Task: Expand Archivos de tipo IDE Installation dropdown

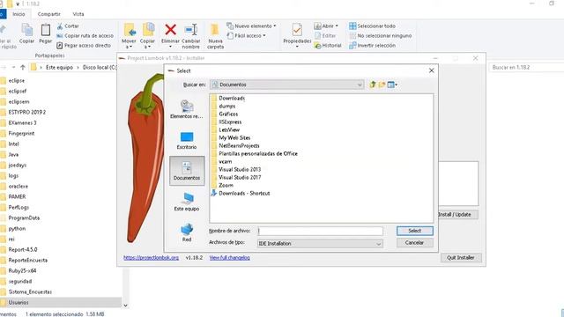Action: (378, 244)
